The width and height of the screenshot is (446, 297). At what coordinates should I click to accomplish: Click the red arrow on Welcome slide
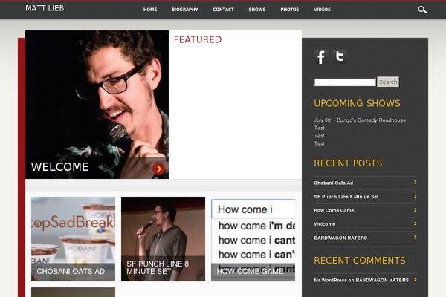[x=159, y=169]
